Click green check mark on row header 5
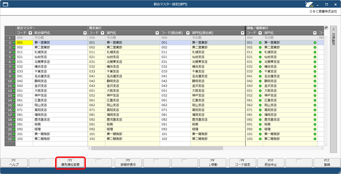The width and height of the screenshot is (341, 174). [x=14, y=57]
